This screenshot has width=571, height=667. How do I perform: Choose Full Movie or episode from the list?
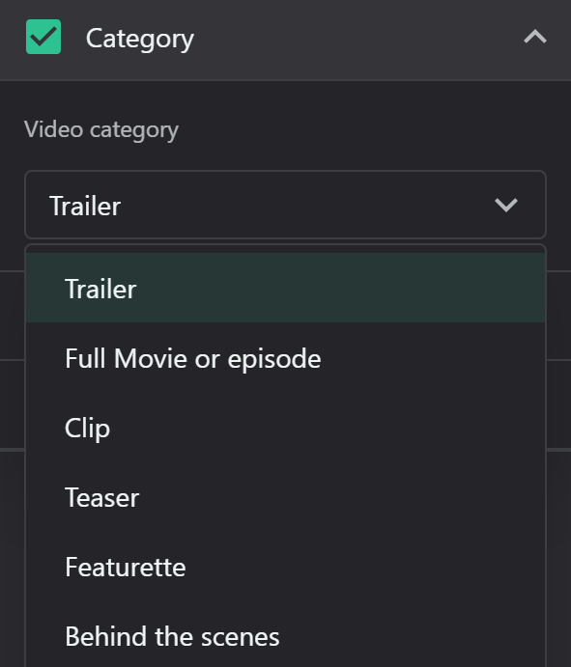pos(285,358)
